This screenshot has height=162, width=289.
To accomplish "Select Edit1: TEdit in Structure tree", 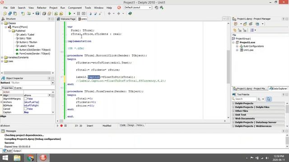I will click(x=25, y=38).
